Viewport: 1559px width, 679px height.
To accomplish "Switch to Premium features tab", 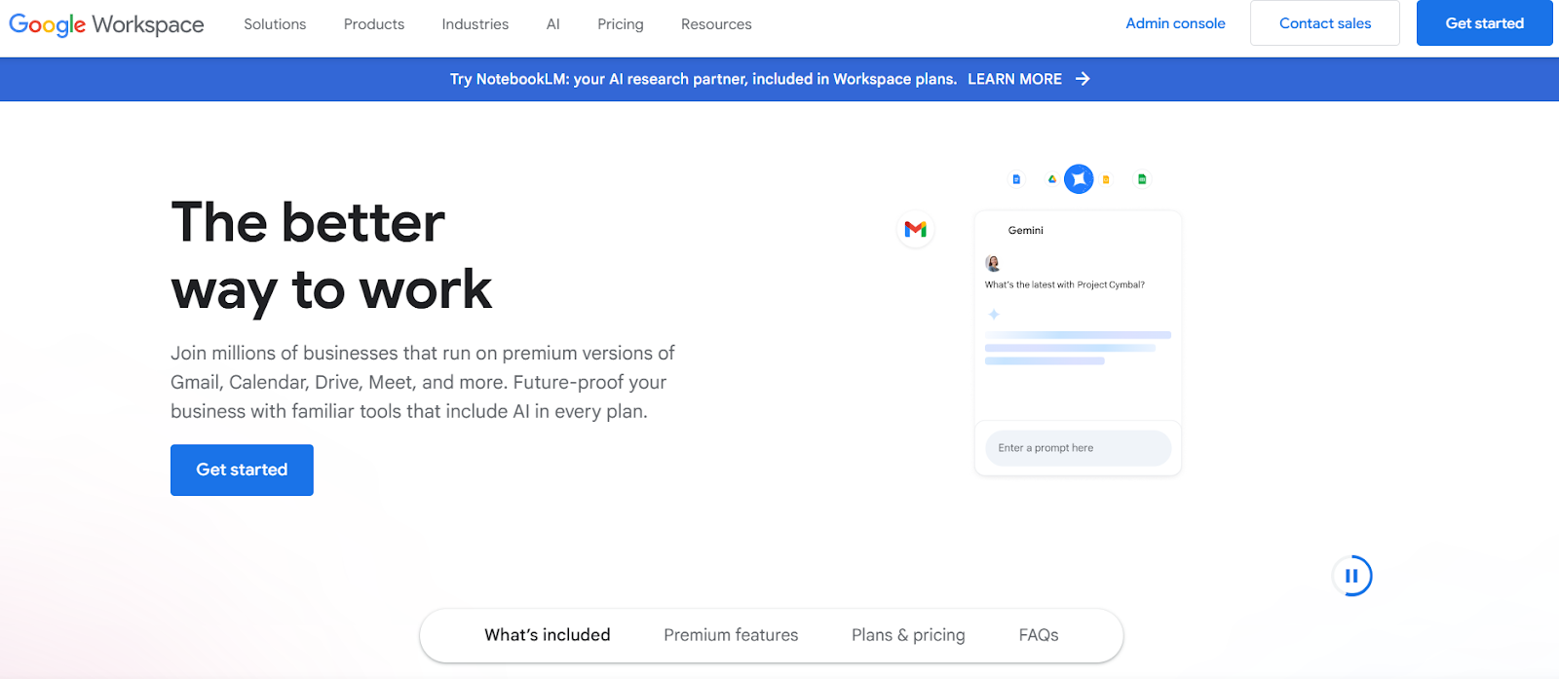I will [731, 635].
